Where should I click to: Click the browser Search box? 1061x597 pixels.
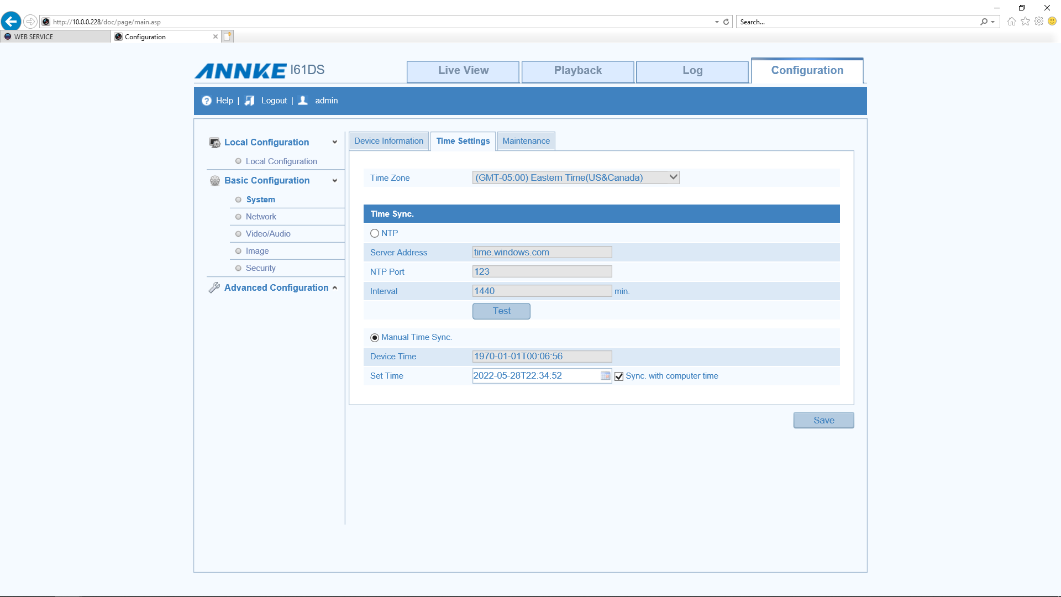857,22
